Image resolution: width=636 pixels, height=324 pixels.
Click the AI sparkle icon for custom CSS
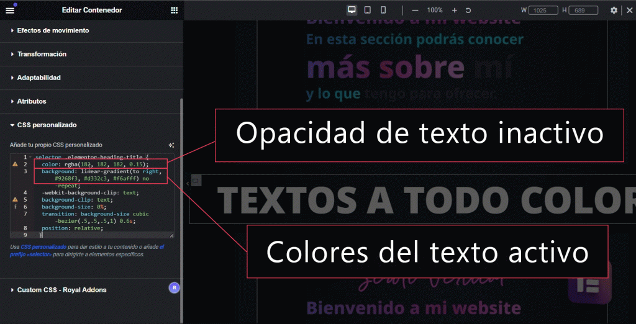[x=171, y=145]
